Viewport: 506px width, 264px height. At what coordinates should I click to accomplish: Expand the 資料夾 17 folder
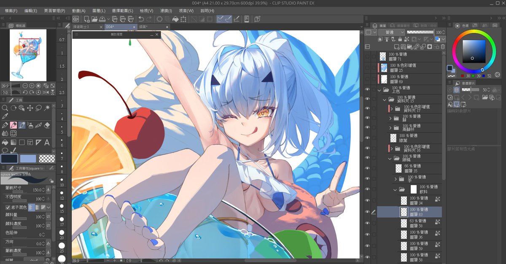(x=391, y=109)
